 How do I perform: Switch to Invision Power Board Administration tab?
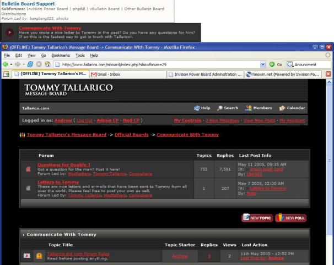point(206,74)
